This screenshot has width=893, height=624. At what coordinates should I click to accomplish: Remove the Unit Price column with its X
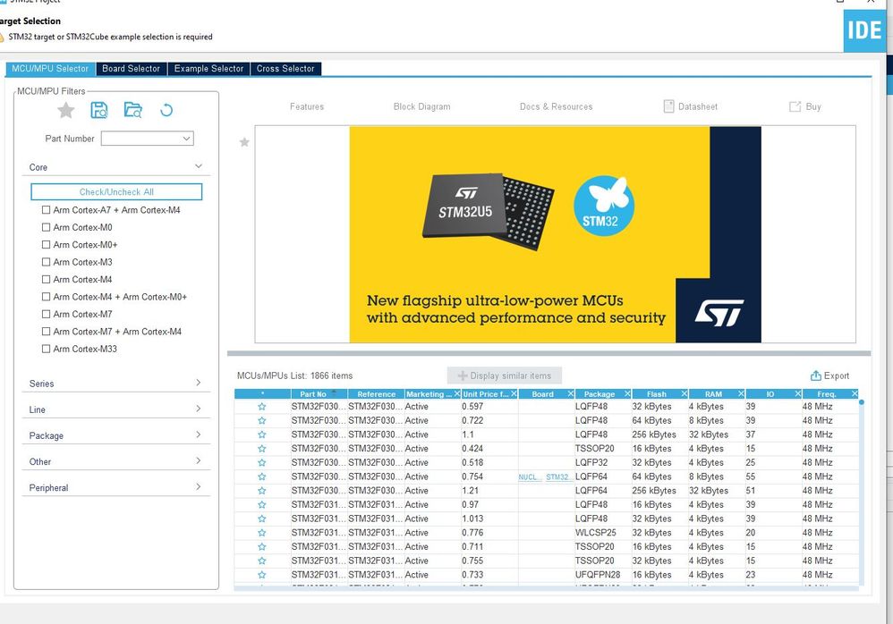(514, 393)
